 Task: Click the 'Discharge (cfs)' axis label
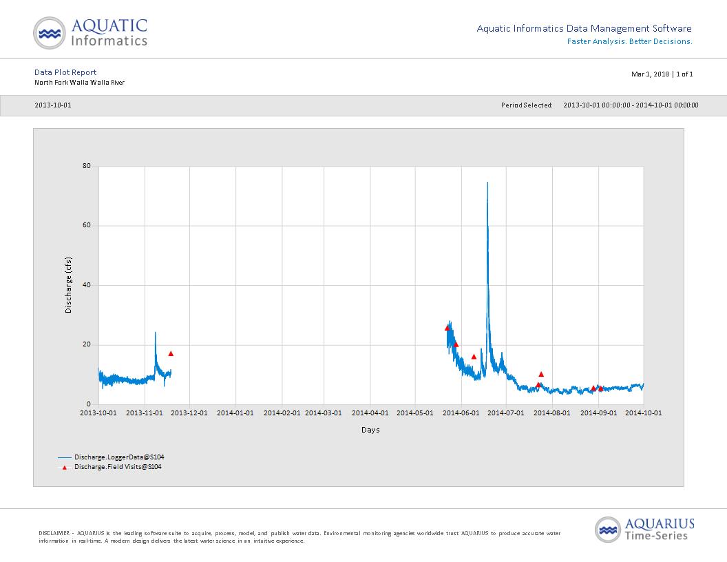69,284
